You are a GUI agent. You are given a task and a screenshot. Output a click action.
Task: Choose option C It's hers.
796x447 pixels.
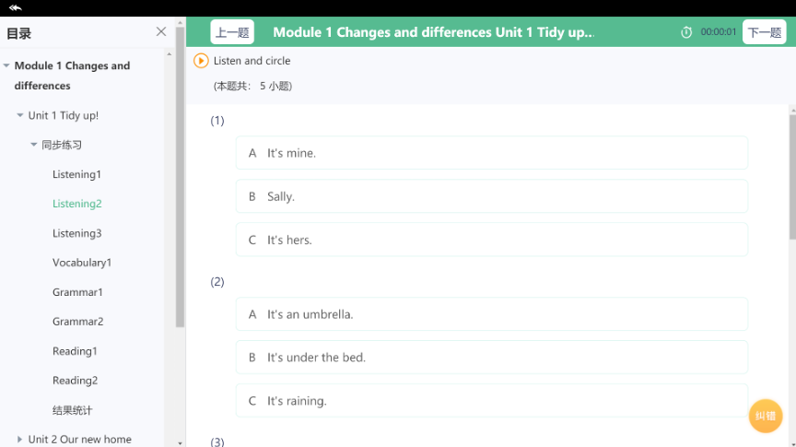coord(491,240)
